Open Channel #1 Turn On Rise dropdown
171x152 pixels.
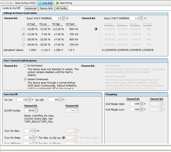point(34,131)
